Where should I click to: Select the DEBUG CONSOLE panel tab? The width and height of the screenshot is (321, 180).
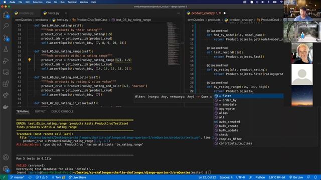click(x=62, y=111)
